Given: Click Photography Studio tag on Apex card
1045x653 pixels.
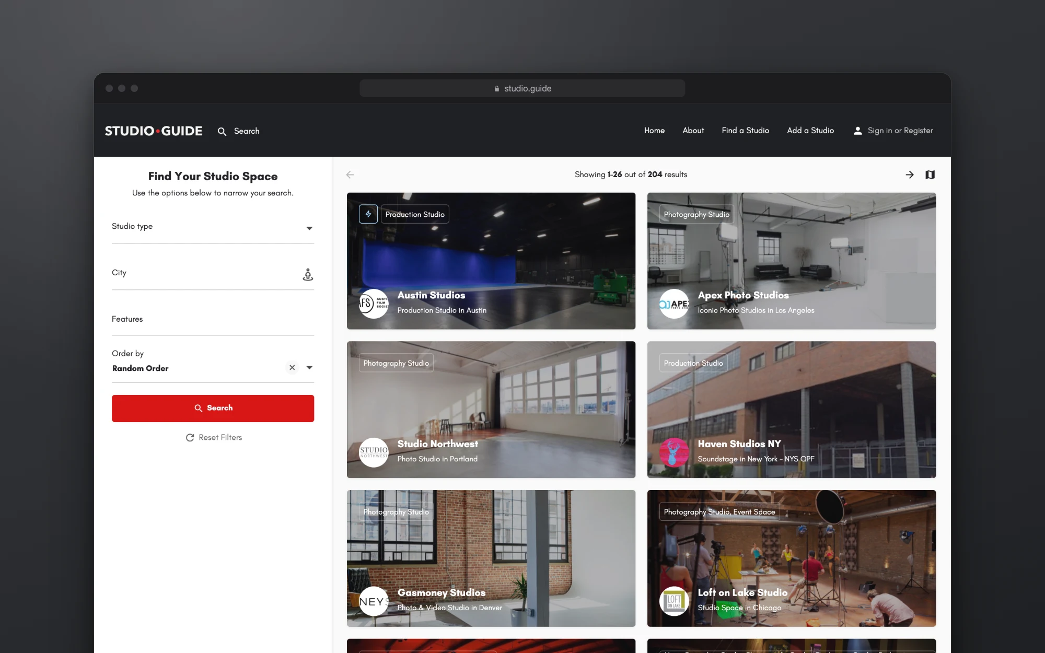Looking at the screenshot, I should pos(696,214).
